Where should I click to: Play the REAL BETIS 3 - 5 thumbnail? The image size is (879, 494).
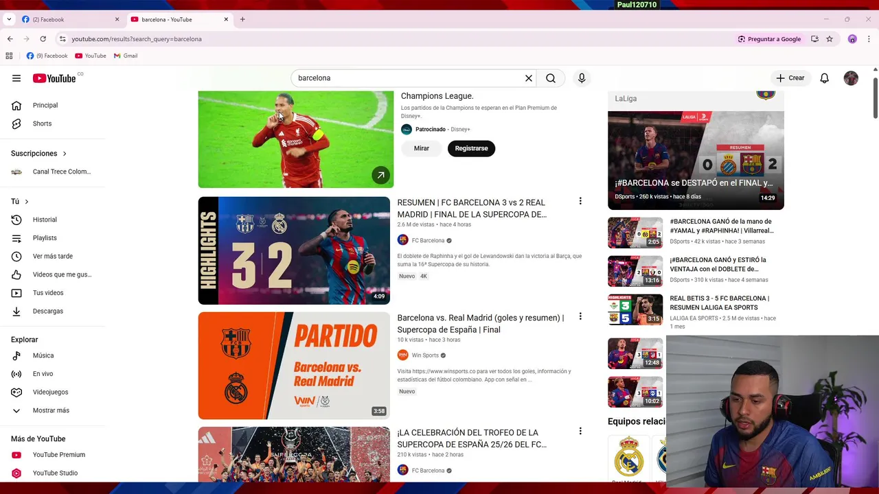click(635, 309)
